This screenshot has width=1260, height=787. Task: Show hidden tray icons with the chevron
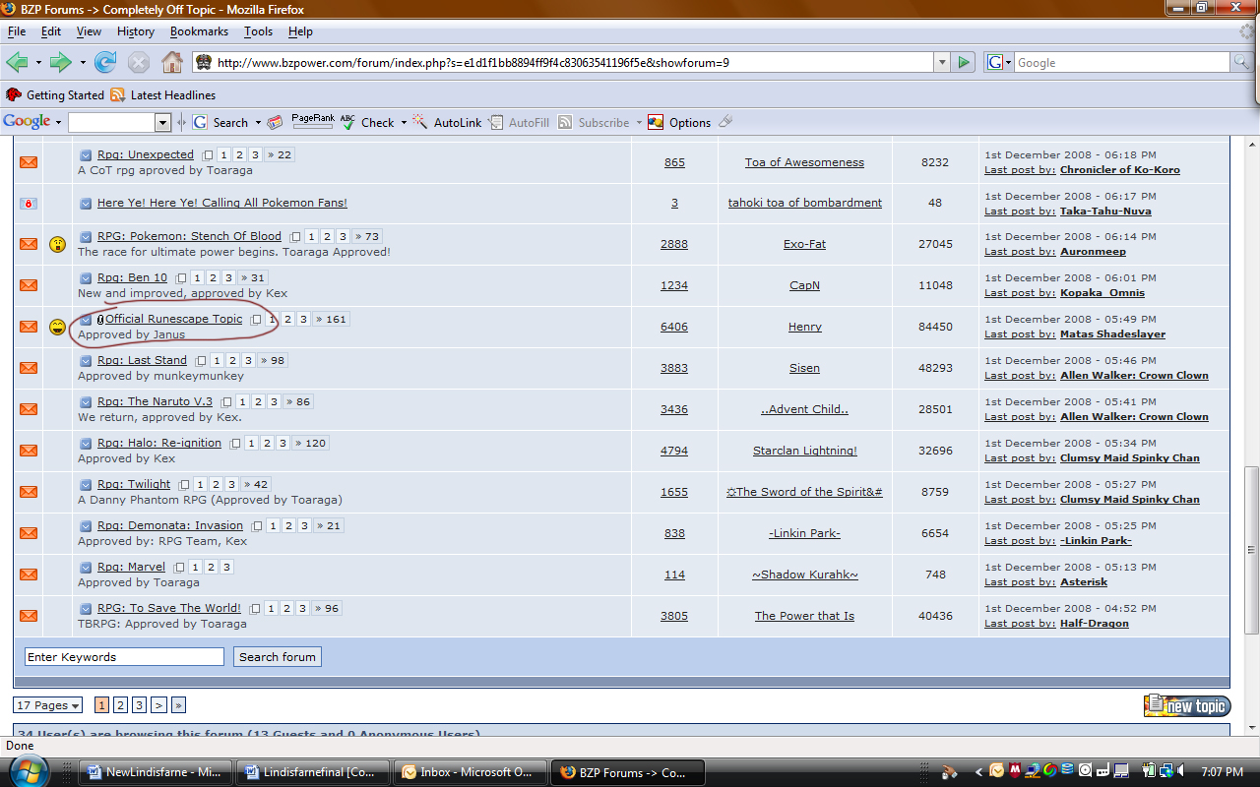click(x=977, y=772)
